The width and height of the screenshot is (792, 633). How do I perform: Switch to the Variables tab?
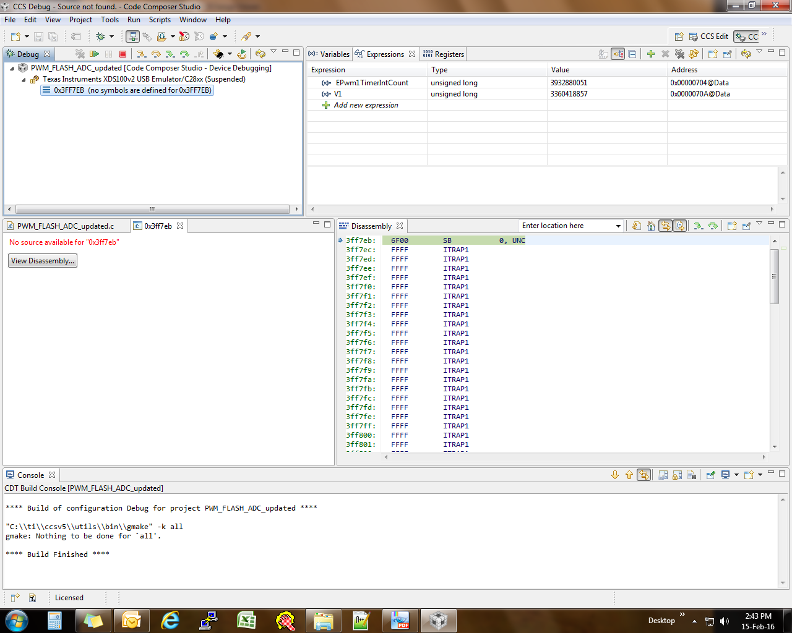(329, 54)
